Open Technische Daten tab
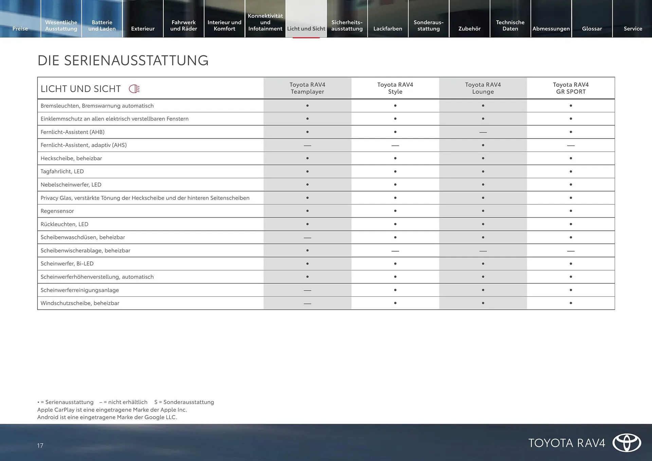This screenshot has height=461, width=652. pyautogui.click(x=510, y=25)
